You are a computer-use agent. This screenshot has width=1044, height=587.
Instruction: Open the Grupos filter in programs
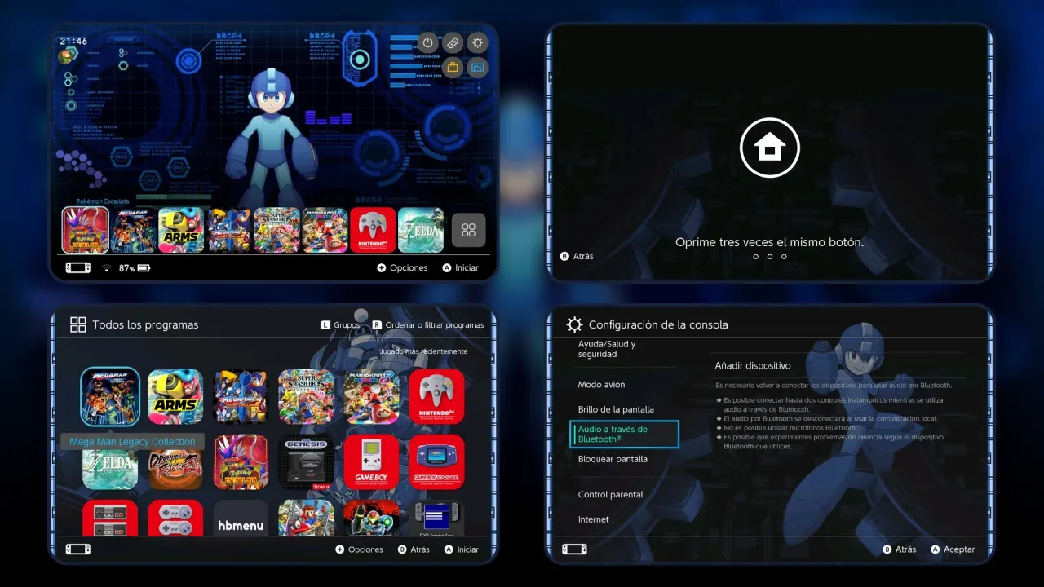pos(340,324)
